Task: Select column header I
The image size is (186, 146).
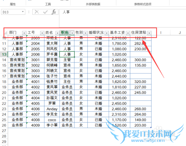Action: tap(161, 33)
